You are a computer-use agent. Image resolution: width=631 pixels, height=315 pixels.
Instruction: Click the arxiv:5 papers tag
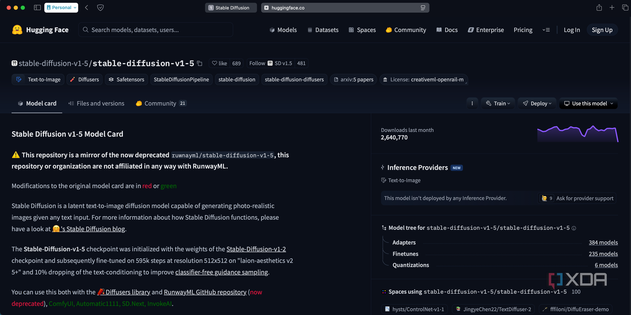pyautogui.click(x=353, y=79)
